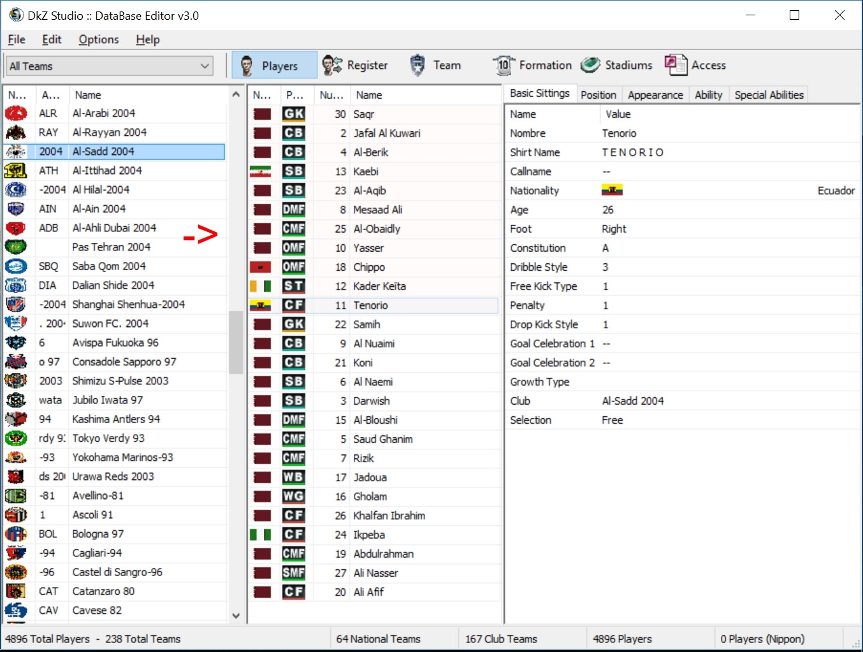Click the team list scrollbar thumb
This screenshot has height=652, width=863.
click(236, 342)
